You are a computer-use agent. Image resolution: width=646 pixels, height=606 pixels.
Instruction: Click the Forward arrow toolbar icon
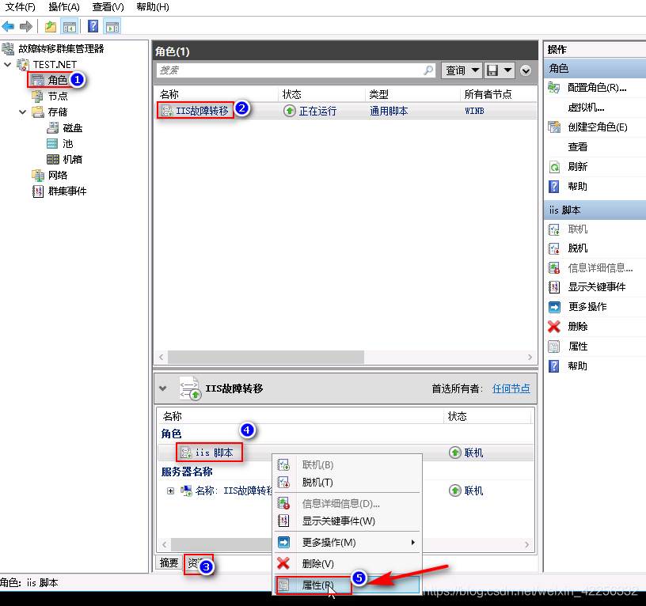tap(26, 27)
